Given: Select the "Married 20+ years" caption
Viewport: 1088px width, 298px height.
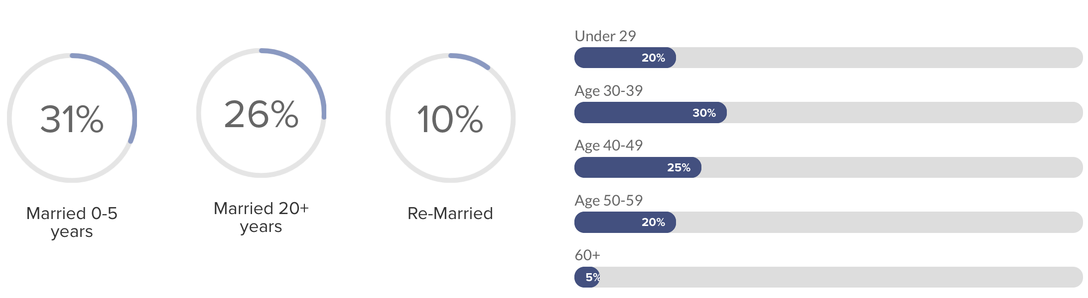Looking at the screenshot, I should coord(261,217).
